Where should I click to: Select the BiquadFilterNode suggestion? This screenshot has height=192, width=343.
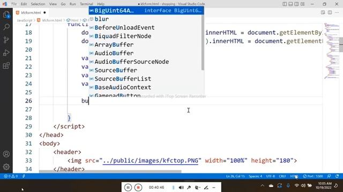coord(145,36)
